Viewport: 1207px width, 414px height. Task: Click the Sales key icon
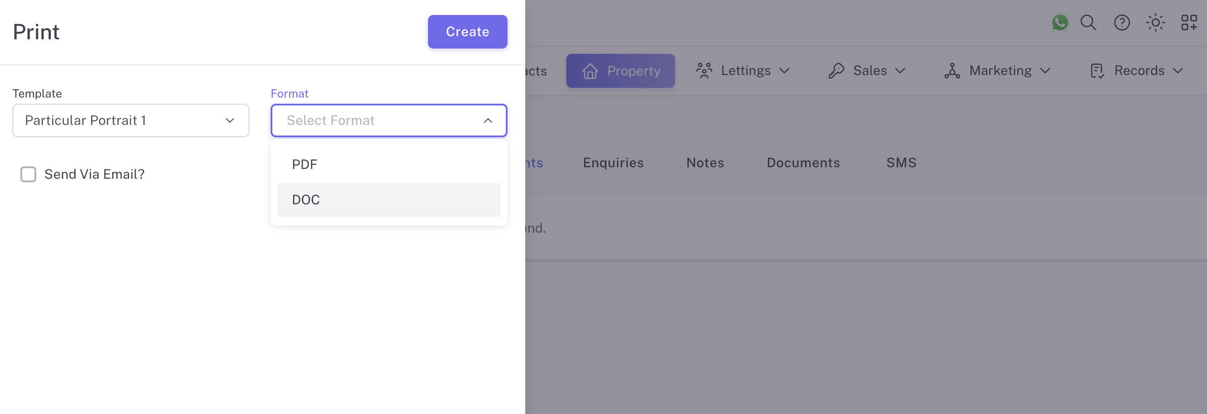836,71
